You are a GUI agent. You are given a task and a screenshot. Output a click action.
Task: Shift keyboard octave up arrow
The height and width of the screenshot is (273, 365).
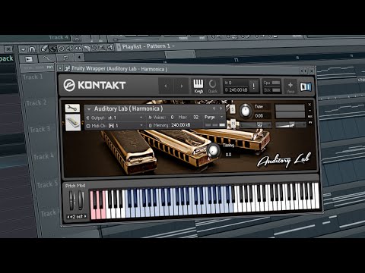[85, 216]
